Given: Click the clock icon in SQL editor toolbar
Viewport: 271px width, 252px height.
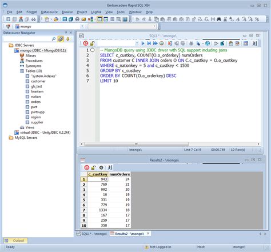Looking at the screenshot, I should coord(161,43).
